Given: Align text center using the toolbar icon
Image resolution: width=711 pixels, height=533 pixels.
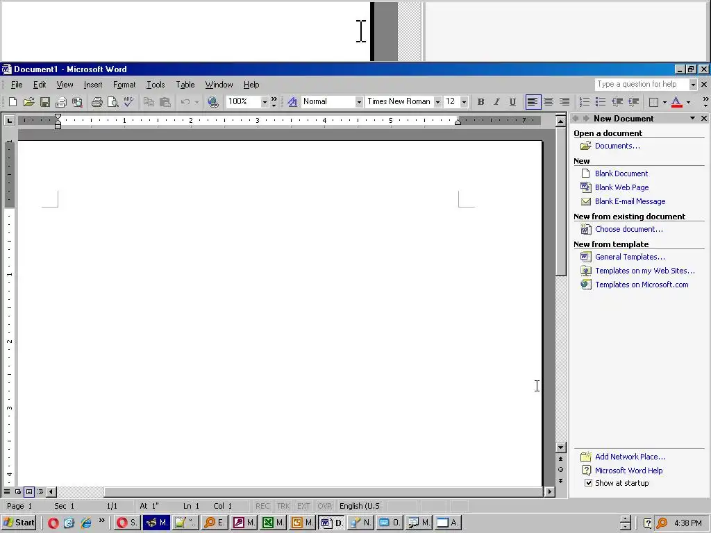Looking at the screenshot, I should [549, 102].
